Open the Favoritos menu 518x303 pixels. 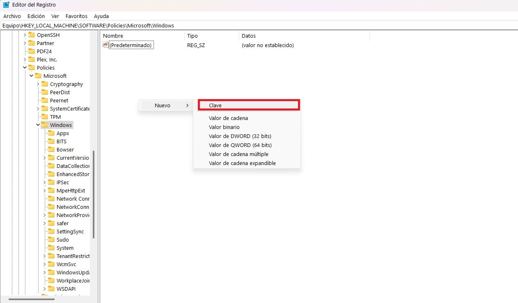click(x=76, y=16)
